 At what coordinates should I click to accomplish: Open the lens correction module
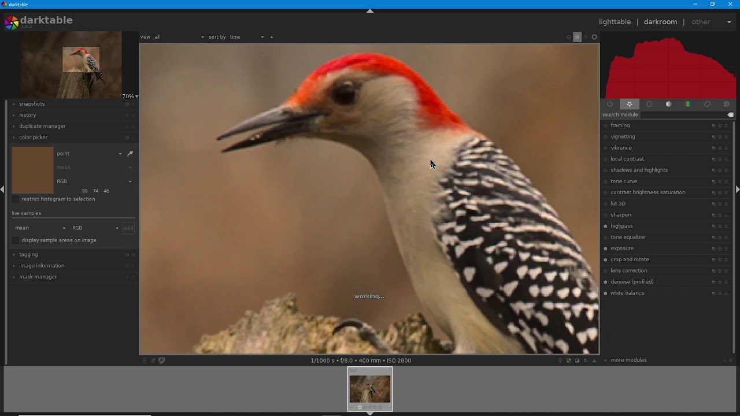click(x=629, y=271)
